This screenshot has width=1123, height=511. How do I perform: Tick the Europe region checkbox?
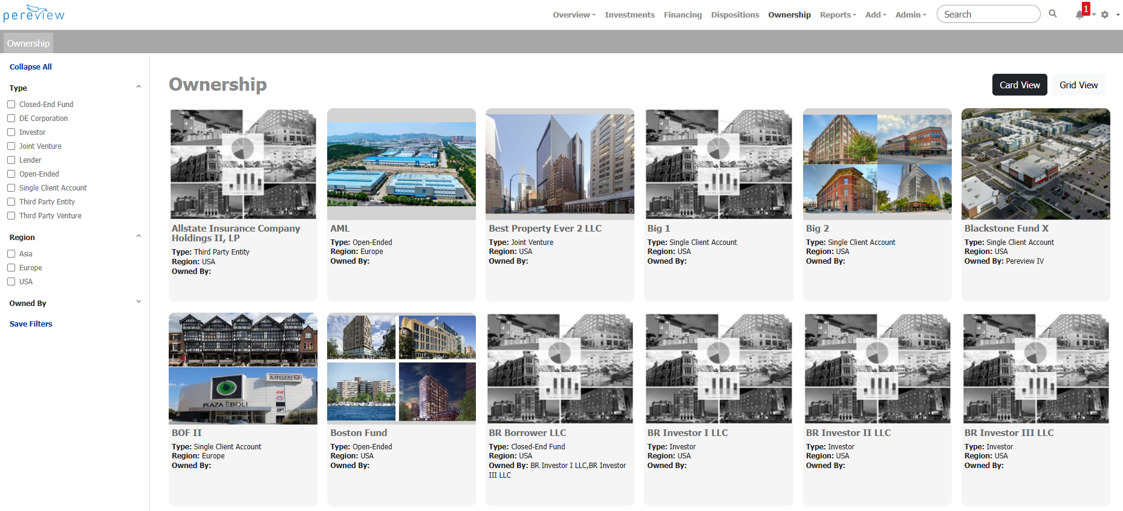coord(11,268)
